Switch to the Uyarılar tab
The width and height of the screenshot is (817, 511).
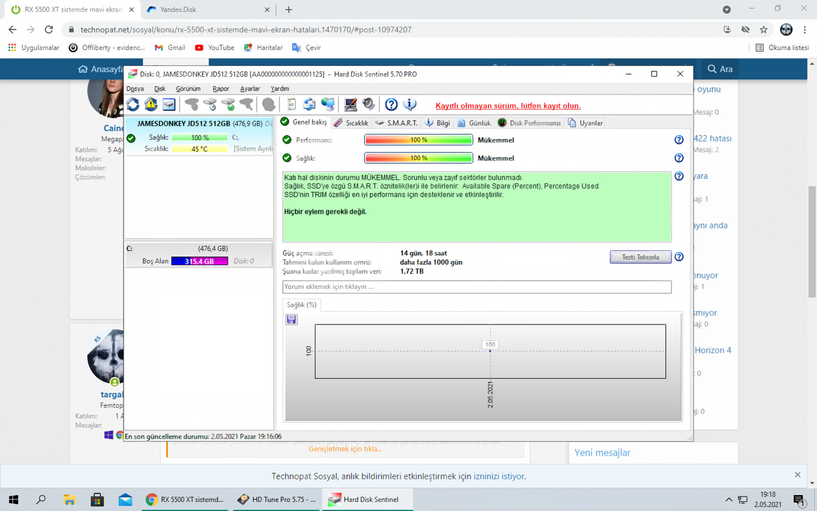tap(585, 123)
